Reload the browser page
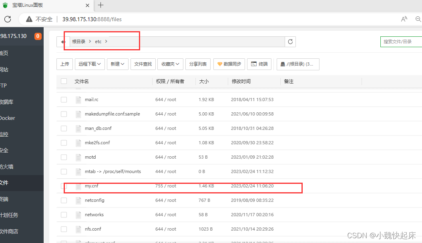This screenshot has height=243, width=422. (x=8, y=19)
